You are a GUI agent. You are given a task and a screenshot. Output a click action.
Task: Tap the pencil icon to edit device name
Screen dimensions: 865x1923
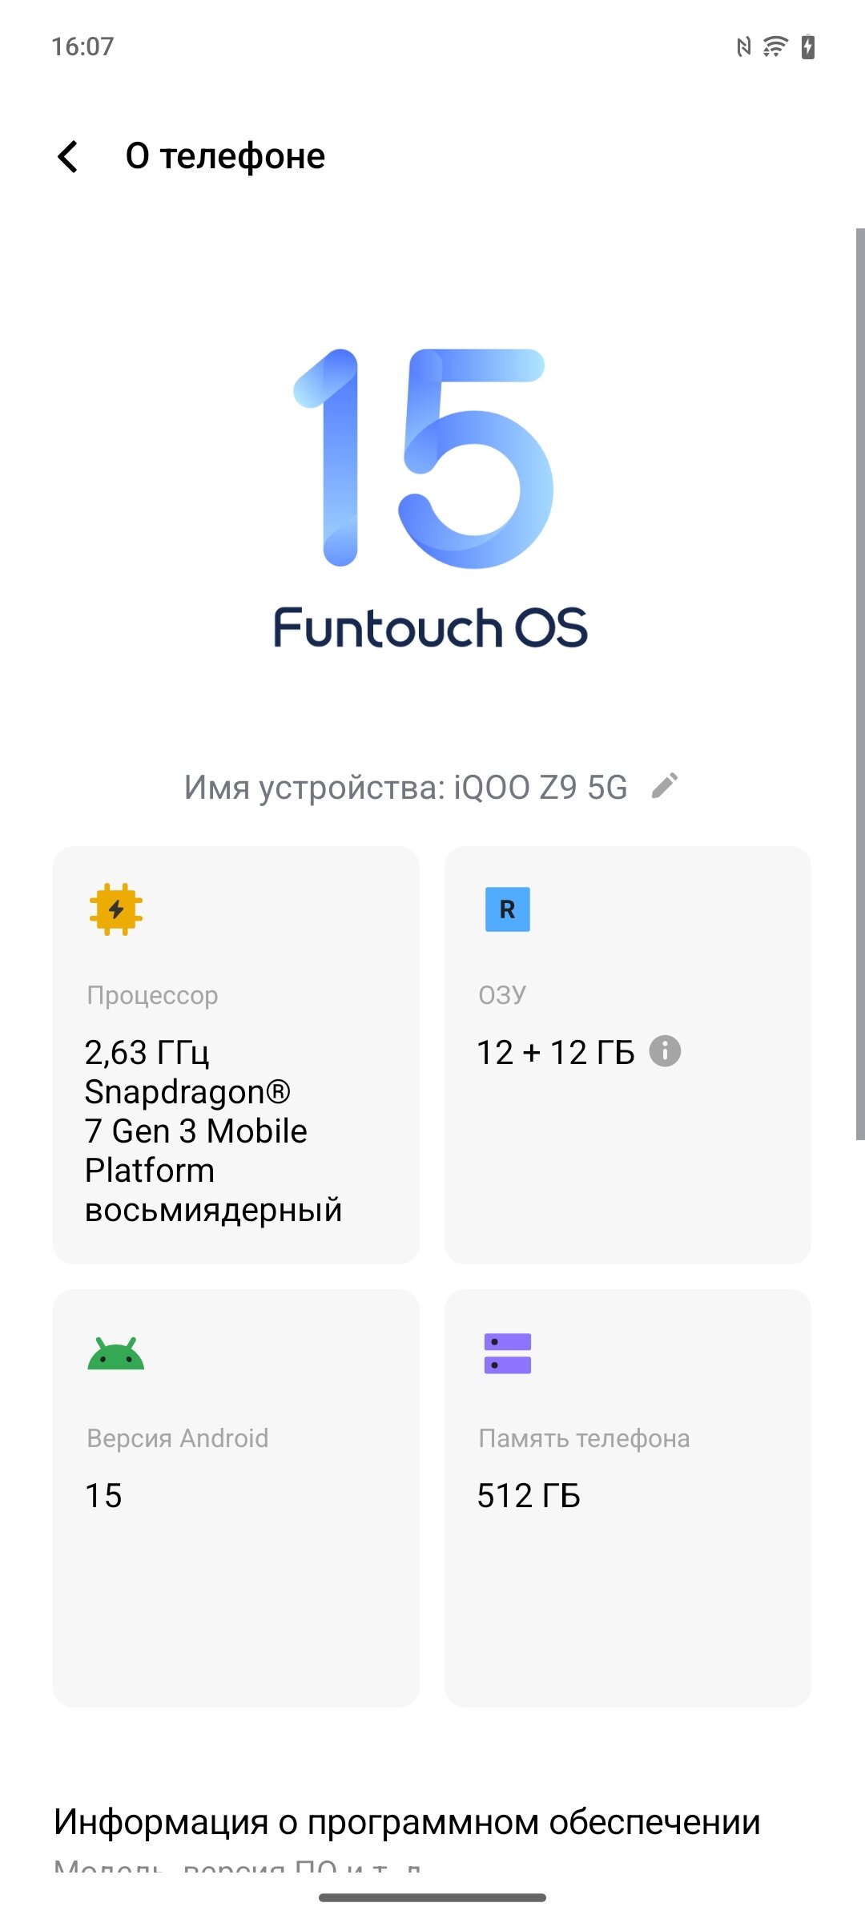tap(665, 786)
